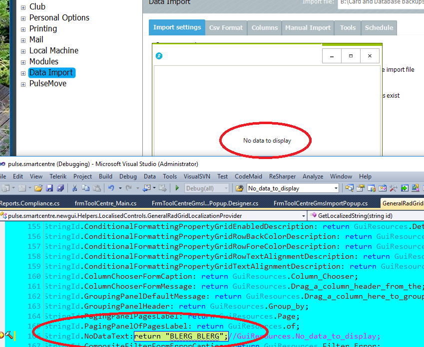Screen dimensions: 424x347
Task: Open the Undo history dropdown arrow
Action: pyautogui.click(x=120, y=188)
